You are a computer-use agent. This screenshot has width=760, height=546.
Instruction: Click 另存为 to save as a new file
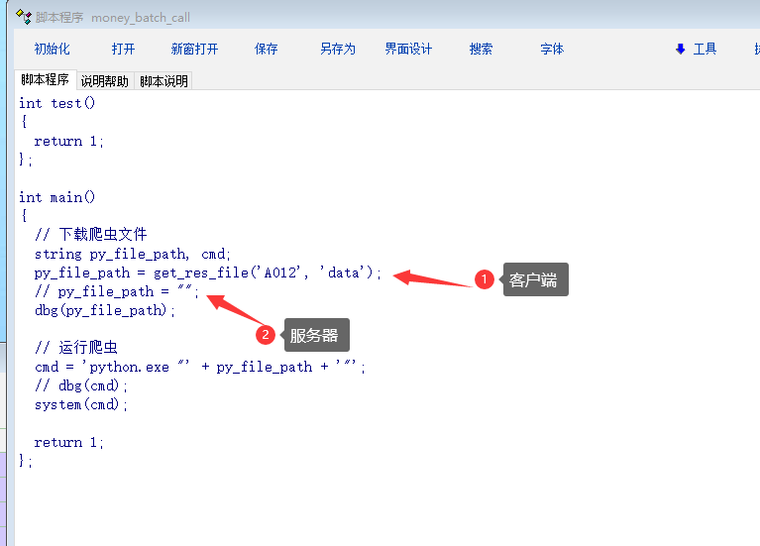pos(337,50)
